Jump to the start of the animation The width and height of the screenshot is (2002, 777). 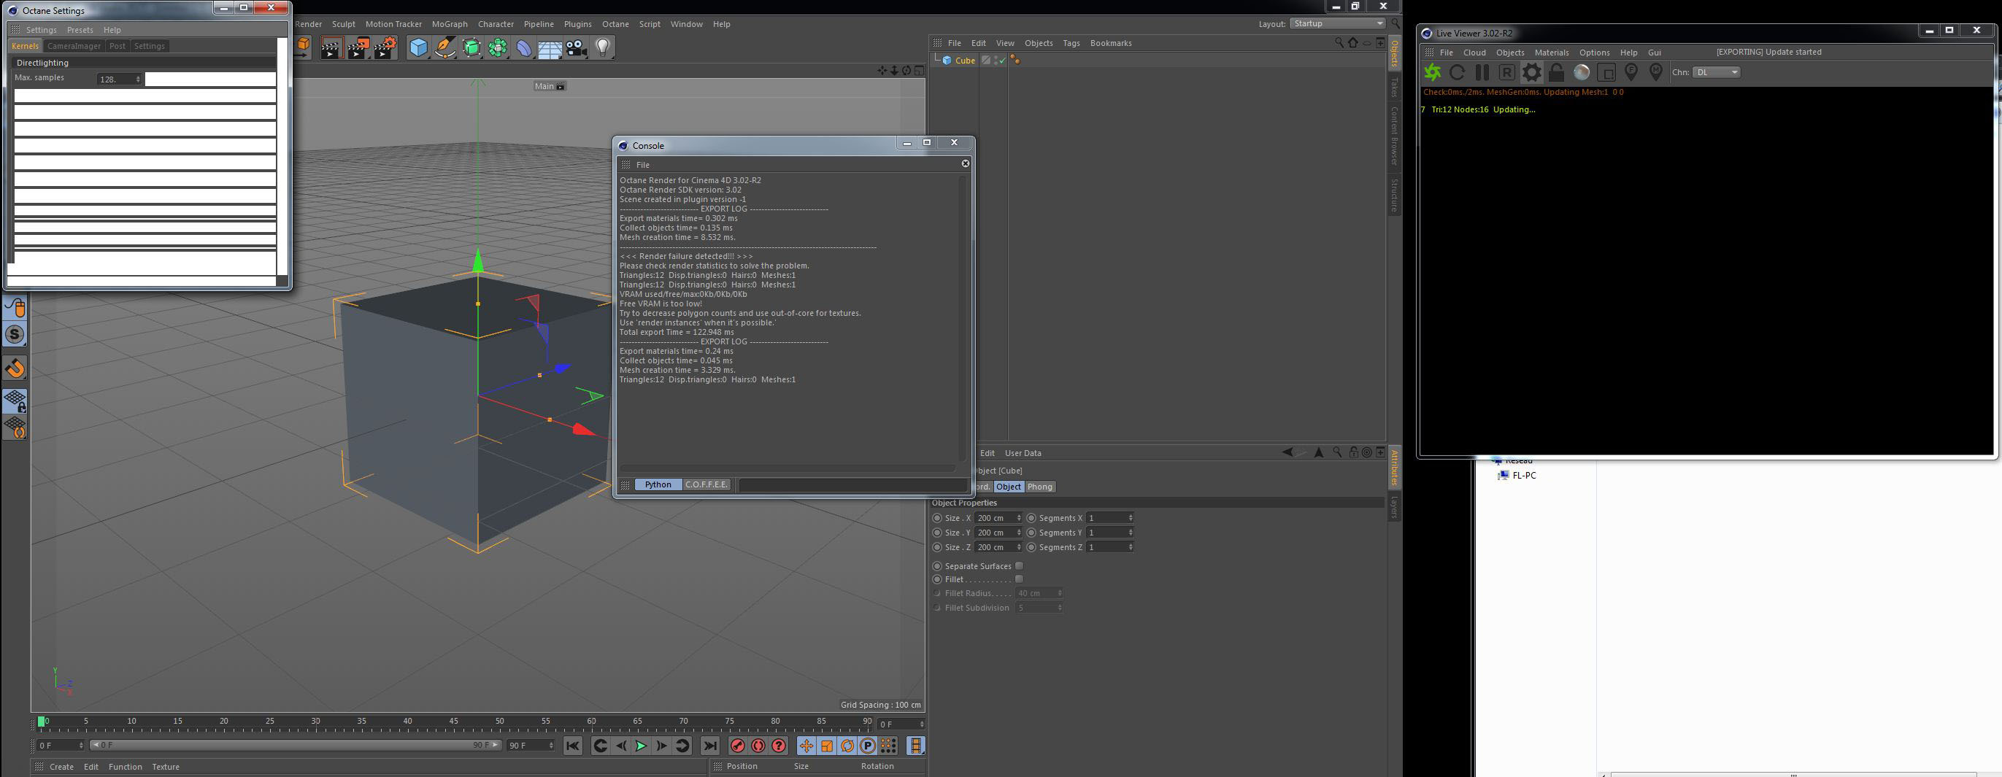[x=573, y=746]
